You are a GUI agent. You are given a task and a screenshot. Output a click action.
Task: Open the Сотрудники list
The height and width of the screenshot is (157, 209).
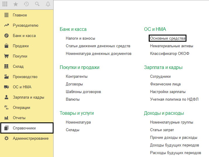click(x=160, y=76)
